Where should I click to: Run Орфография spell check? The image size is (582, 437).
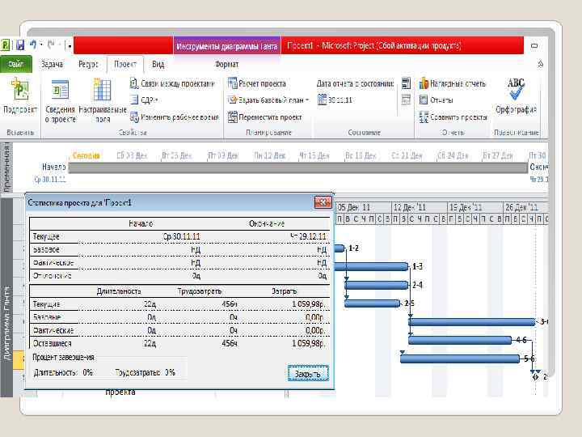tap(516, 95)
